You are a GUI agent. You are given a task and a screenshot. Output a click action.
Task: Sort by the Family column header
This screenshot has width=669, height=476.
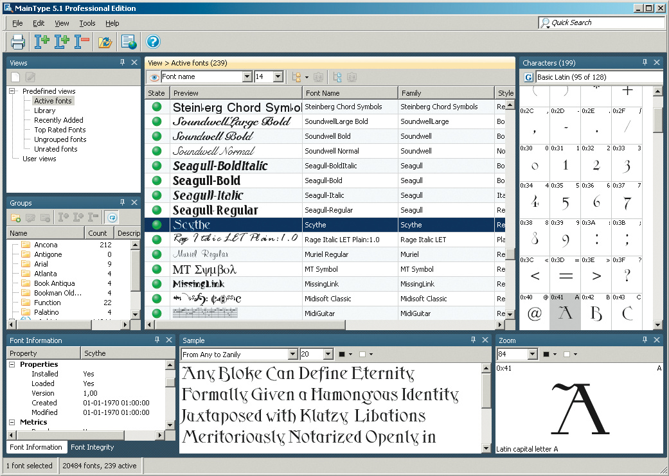pyautogui.click(x=446, y=93)
